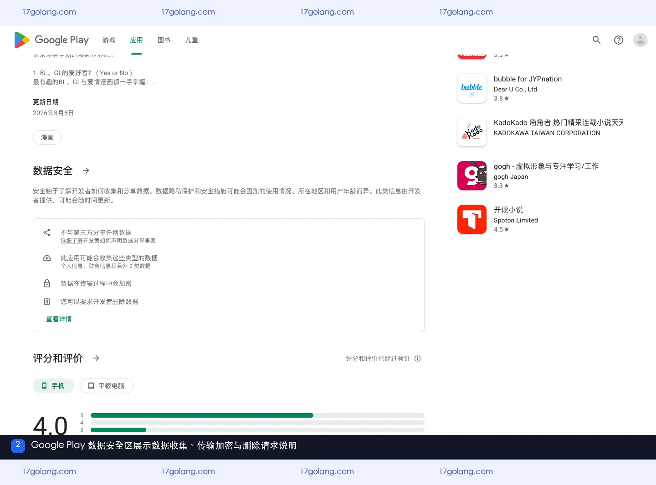
Task: Click the verified ratings info icon
Action: pyautogui.click(x=418, y=359)
